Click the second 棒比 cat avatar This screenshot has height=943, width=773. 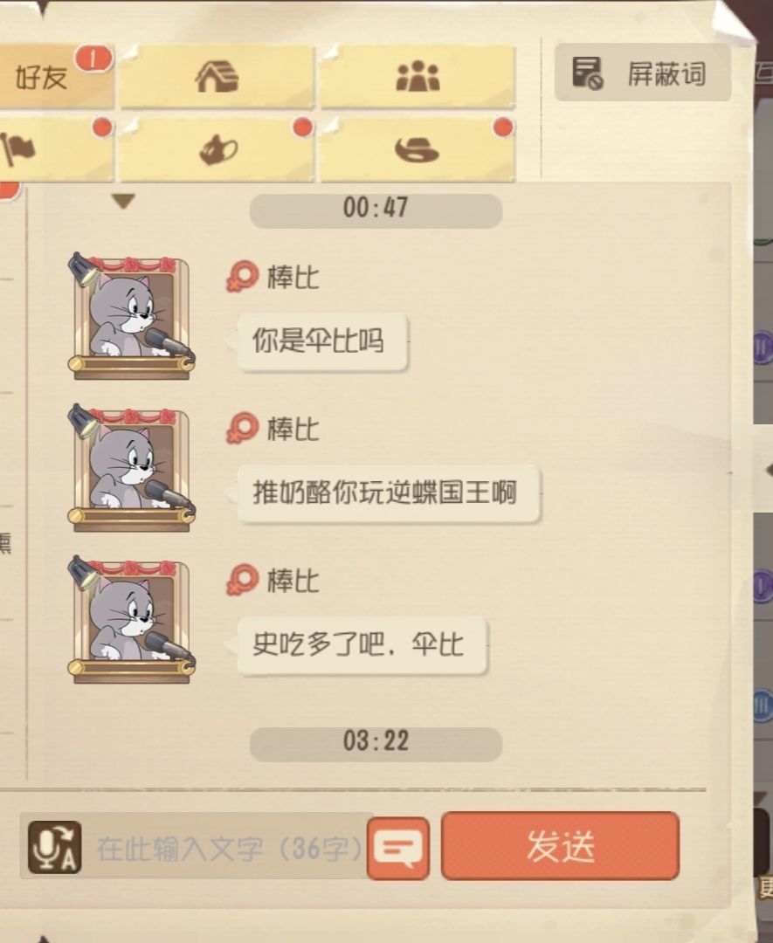[130, 468]
